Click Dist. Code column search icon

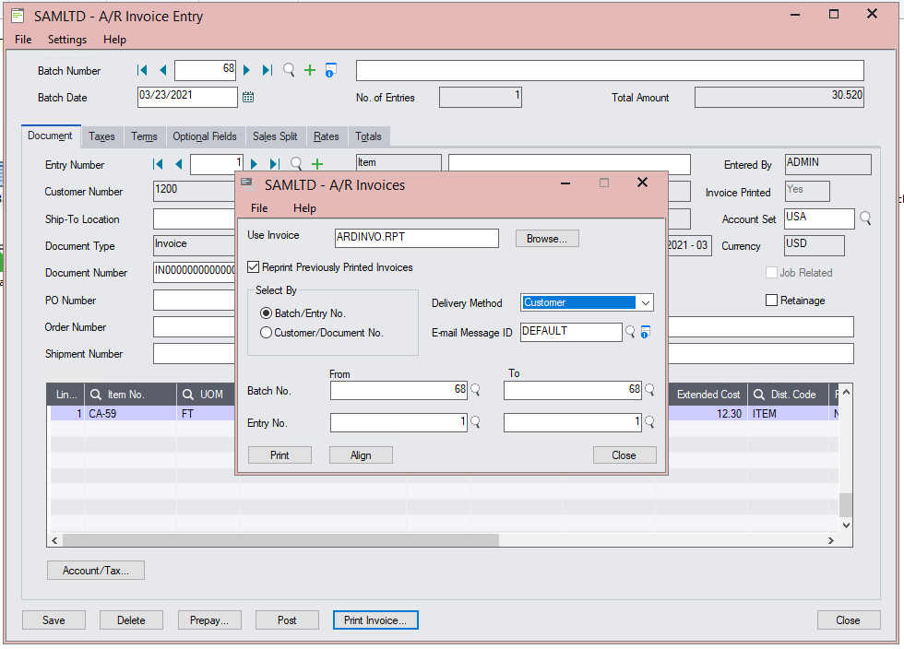click(x=759, y=395)
